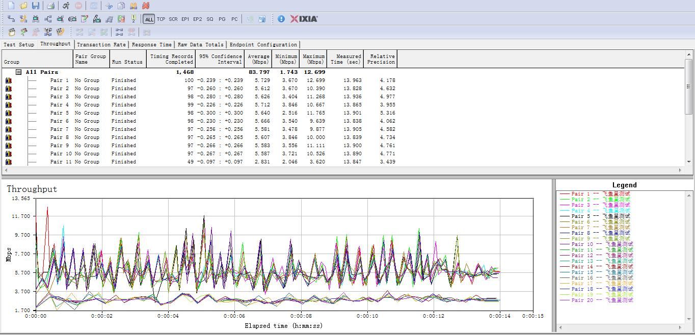This screenshot has width=695, height=335.
Task: Click the Run test icon
Action: [66, 6]
